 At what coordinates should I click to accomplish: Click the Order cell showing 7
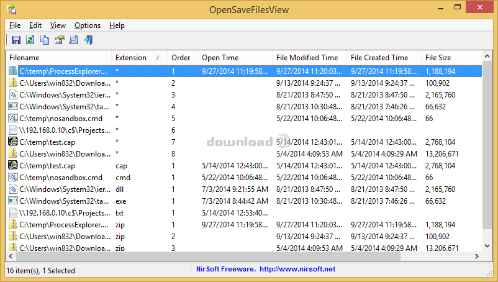point(173,142)
